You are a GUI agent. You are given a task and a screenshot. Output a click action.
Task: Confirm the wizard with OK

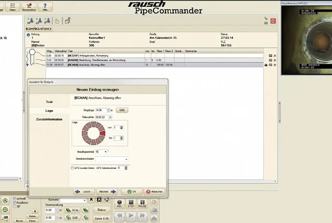coord(132,192)
